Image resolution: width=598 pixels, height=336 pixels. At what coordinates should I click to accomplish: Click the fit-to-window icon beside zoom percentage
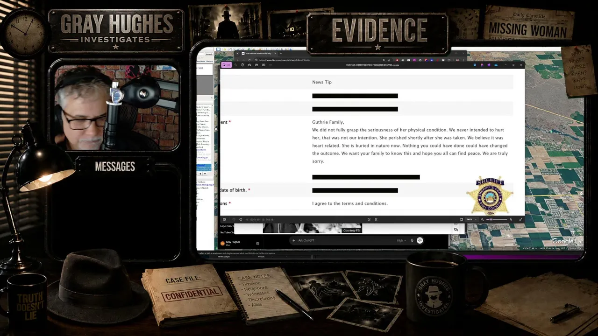point(462,219)
